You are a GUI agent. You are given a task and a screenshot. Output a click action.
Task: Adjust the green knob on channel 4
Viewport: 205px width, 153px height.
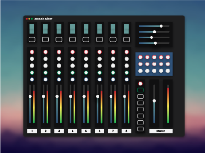(73, 73)
